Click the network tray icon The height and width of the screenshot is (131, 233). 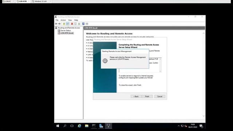click(182, 126)
